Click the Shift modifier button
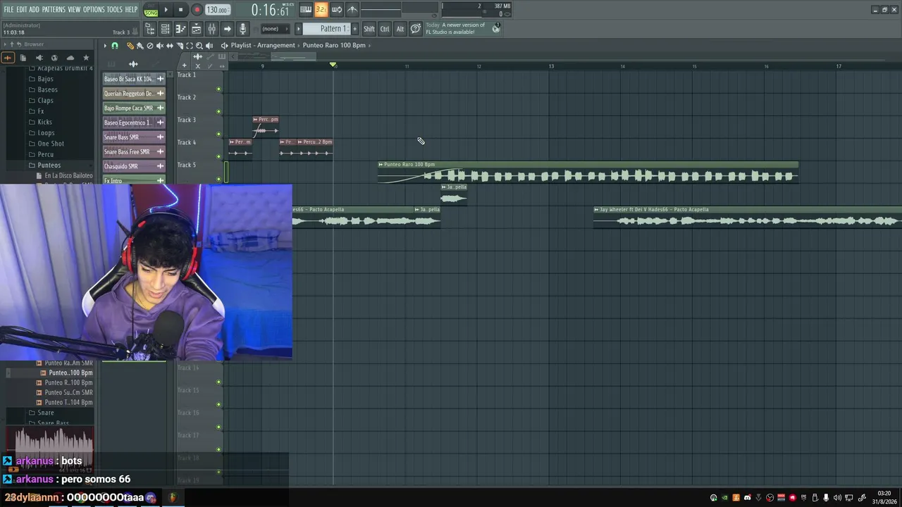 point(369,29)
